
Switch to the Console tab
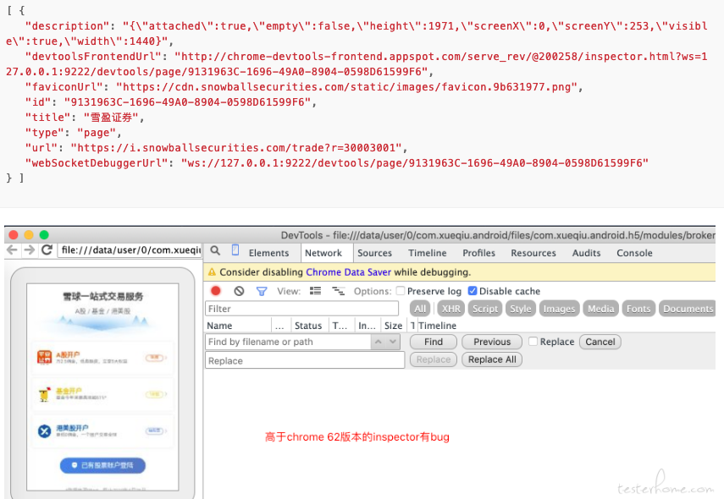click(x=634, y=253)
